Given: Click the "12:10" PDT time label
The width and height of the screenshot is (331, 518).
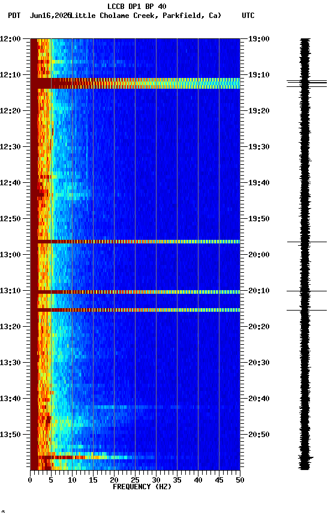Looking at the screenshot, I should [x=10, y=75].
